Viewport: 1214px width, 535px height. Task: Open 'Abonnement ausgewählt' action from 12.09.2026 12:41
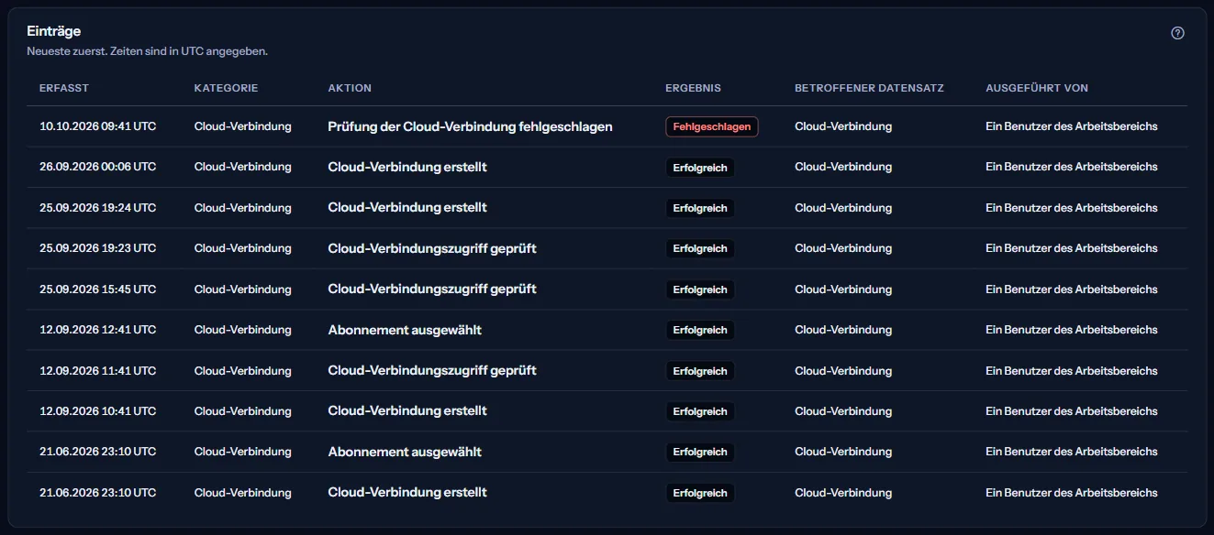pos(405,330)
